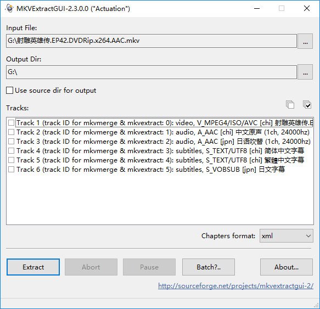This screenshot has width=320, height=309.
Task: Click the check all tracks icon
Action: click(307, 105)
